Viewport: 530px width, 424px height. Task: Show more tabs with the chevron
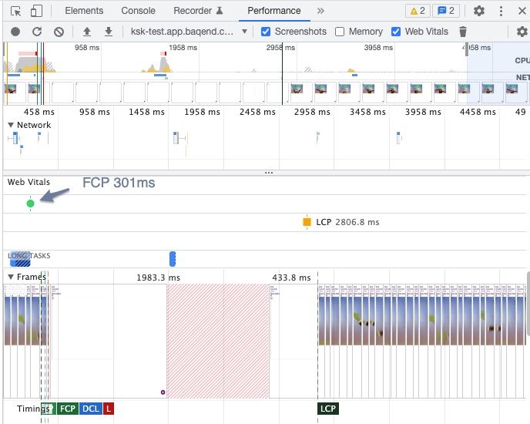coord(320,11)
